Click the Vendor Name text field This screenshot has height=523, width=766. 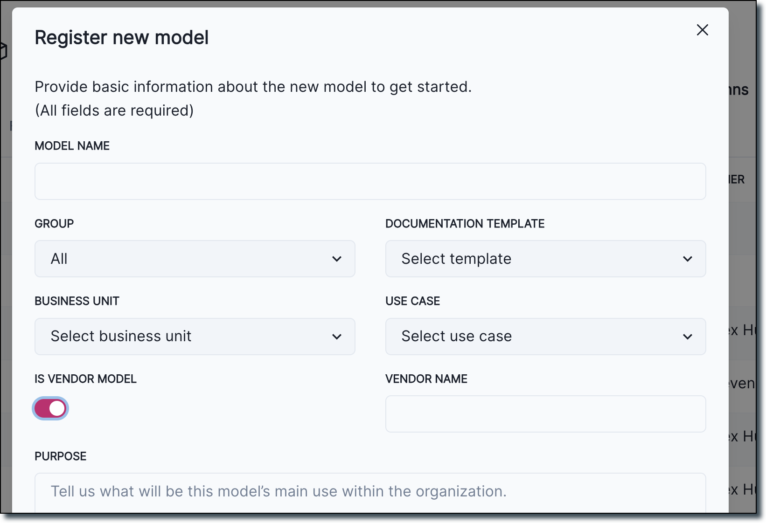click(545, 414)
